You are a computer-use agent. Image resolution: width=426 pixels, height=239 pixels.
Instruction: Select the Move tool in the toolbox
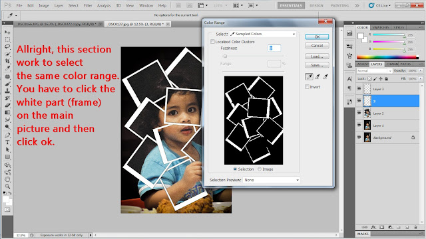[x=7, y=33]
